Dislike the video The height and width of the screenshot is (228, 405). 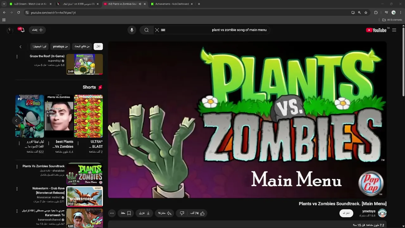(182, 213)
